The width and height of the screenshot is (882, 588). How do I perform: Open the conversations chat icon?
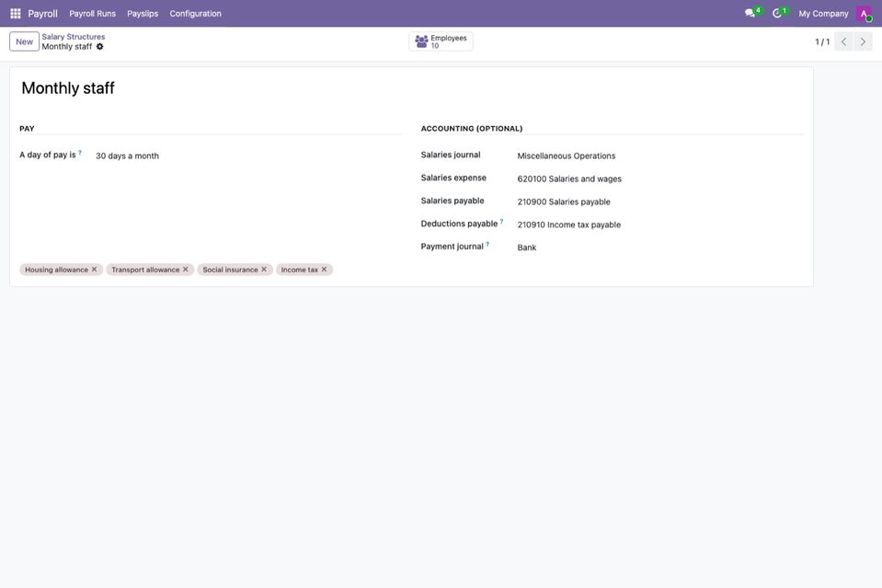coord(750,13)
